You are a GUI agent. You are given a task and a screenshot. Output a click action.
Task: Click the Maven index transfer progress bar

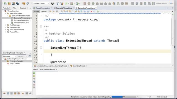tap(124, 97)
